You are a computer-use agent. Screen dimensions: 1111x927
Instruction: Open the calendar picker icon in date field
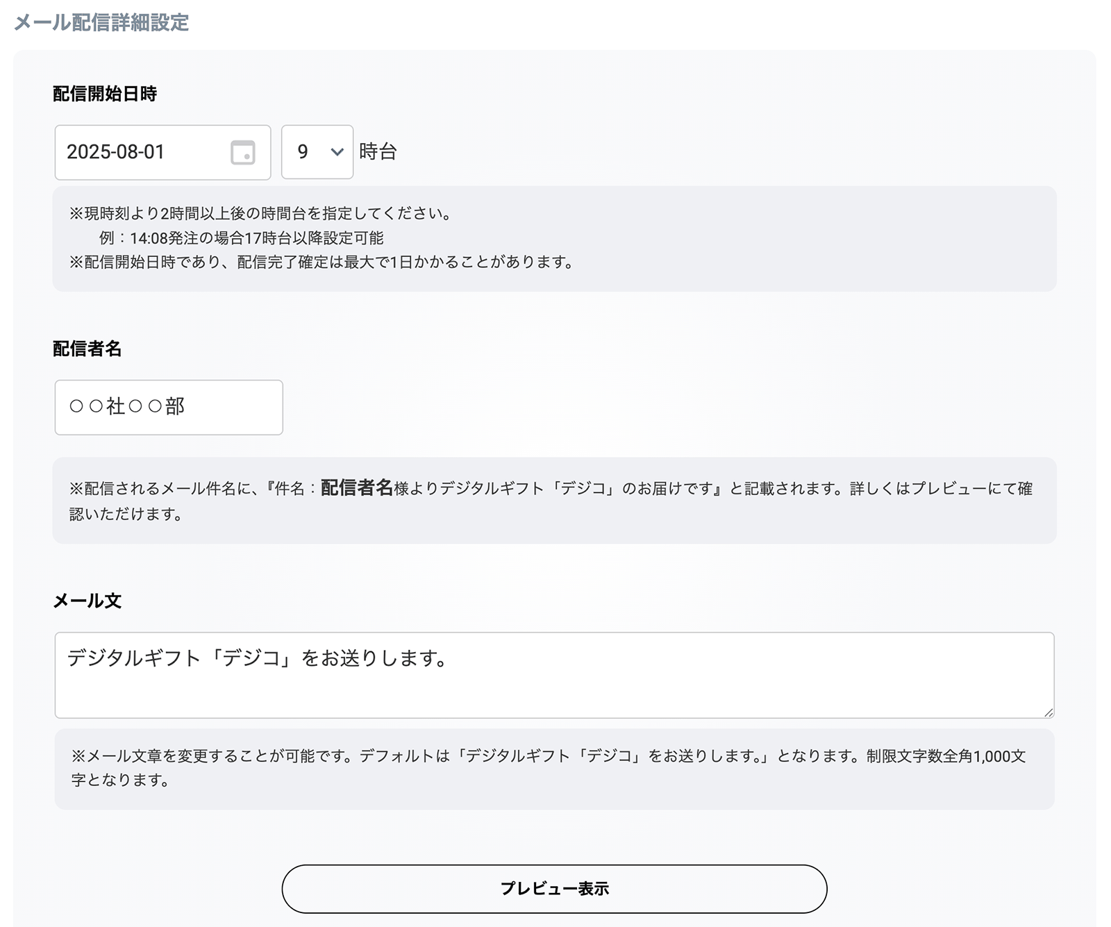click(x=242, y=152)
